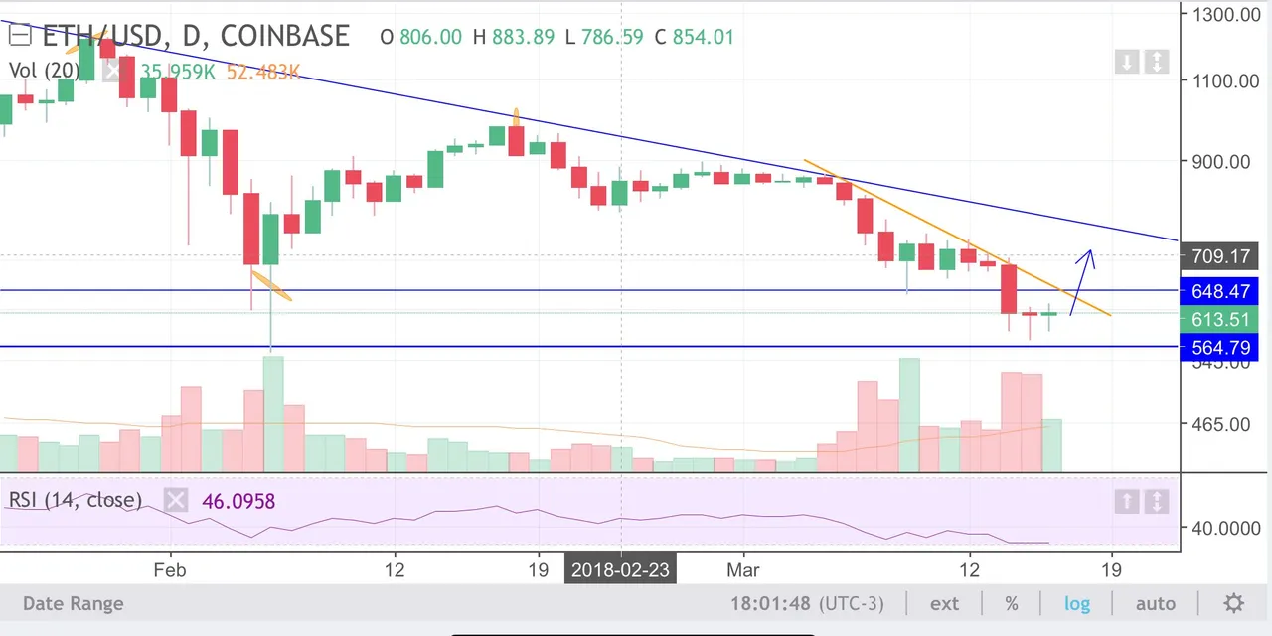
Task: Click the open price value 806.00
Action: [x=431, y=37]
